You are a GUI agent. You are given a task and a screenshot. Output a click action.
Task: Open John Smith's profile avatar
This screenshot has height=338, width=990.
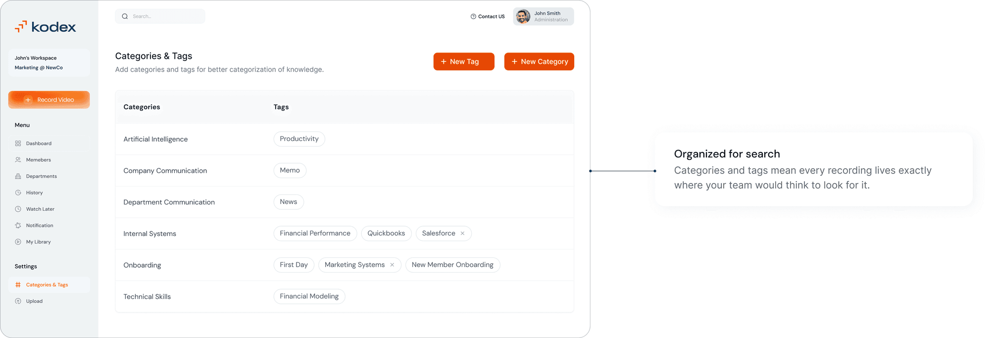[523, 16]
